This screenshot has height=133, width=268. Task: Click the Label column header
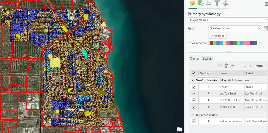pyautogui.click(x=256, y=73)
